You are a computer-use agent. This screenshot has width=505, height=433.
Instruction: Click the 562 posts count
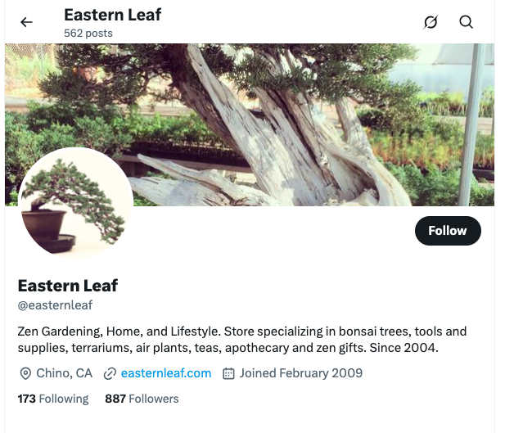pos(88,34)
